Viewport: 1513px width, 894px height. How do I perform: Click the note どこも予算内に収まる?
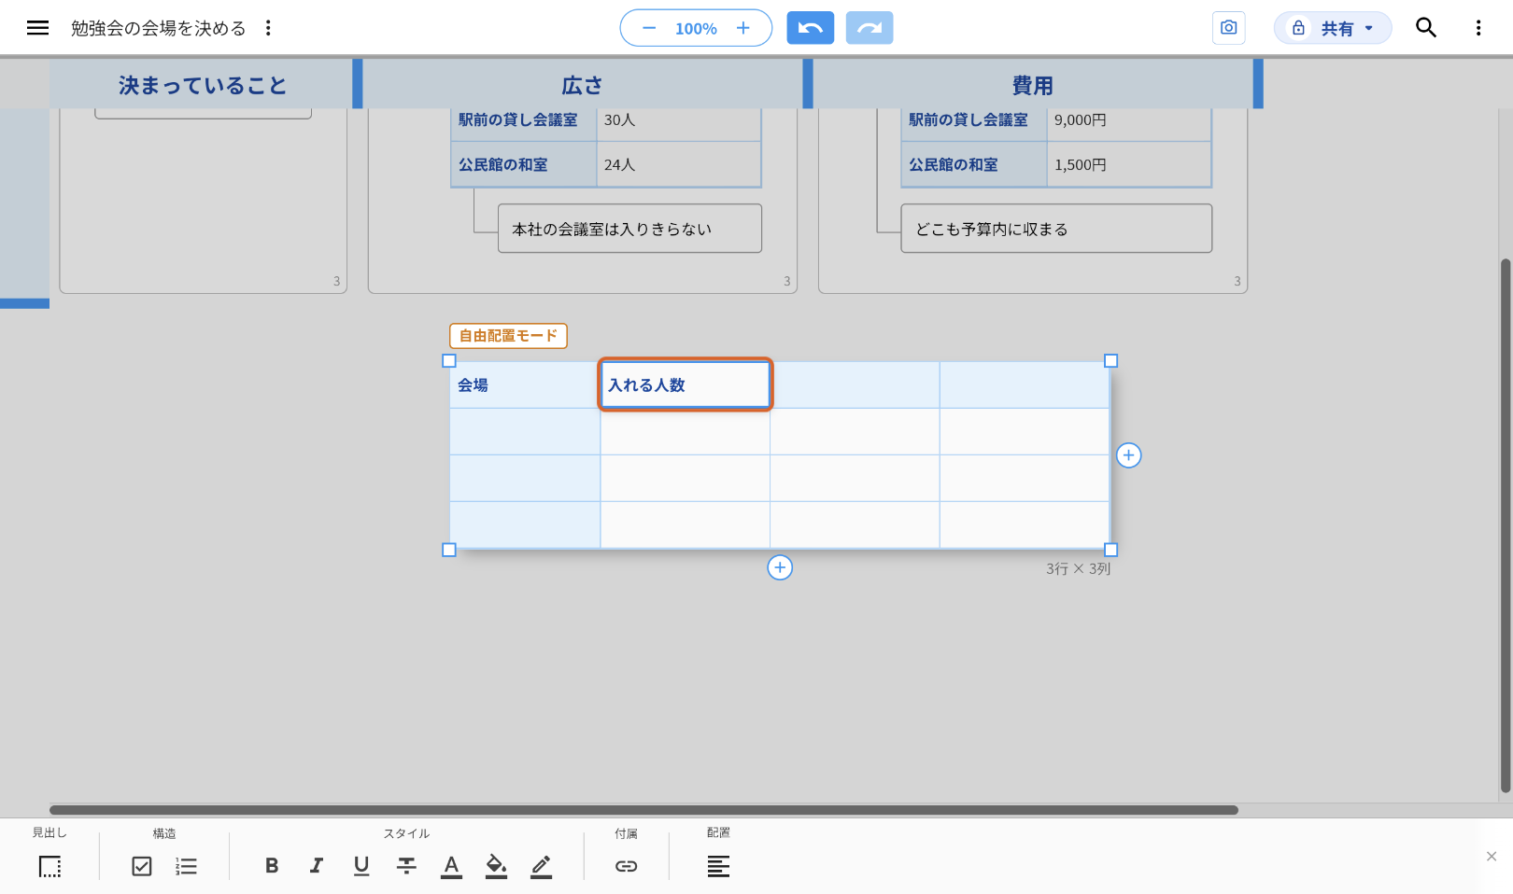tap(1056, 229)
